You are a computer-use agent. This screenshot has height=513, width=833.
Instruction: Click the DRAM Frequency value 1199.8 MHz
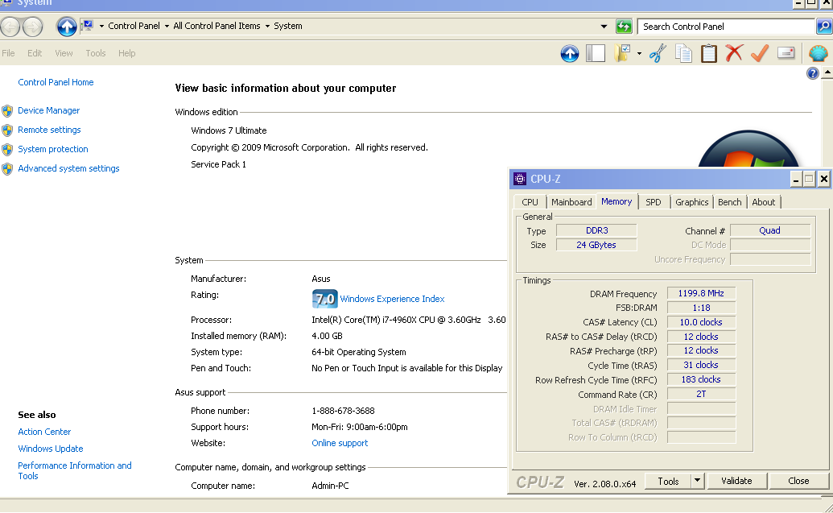[701, 293]
